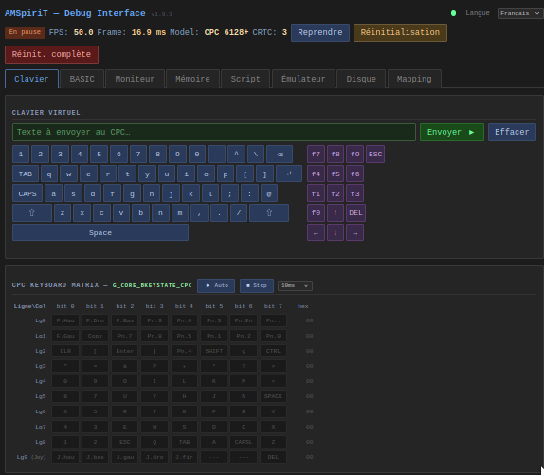
Task: Click the '16.9 ms' frame time value
Action: tap(149, 32)
